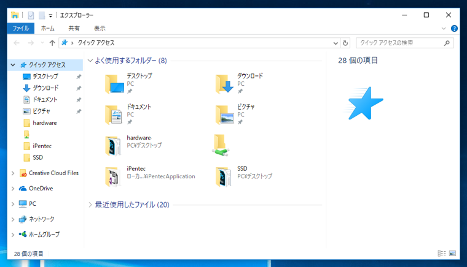Click the magnifier search icon
This screenshot has width=467, height=267.
coord(447,43)
